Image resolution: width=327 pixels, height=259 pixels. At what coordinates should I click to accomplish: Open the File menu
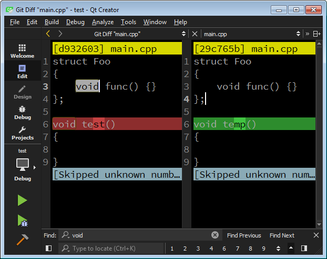click(x=15, y=22)
